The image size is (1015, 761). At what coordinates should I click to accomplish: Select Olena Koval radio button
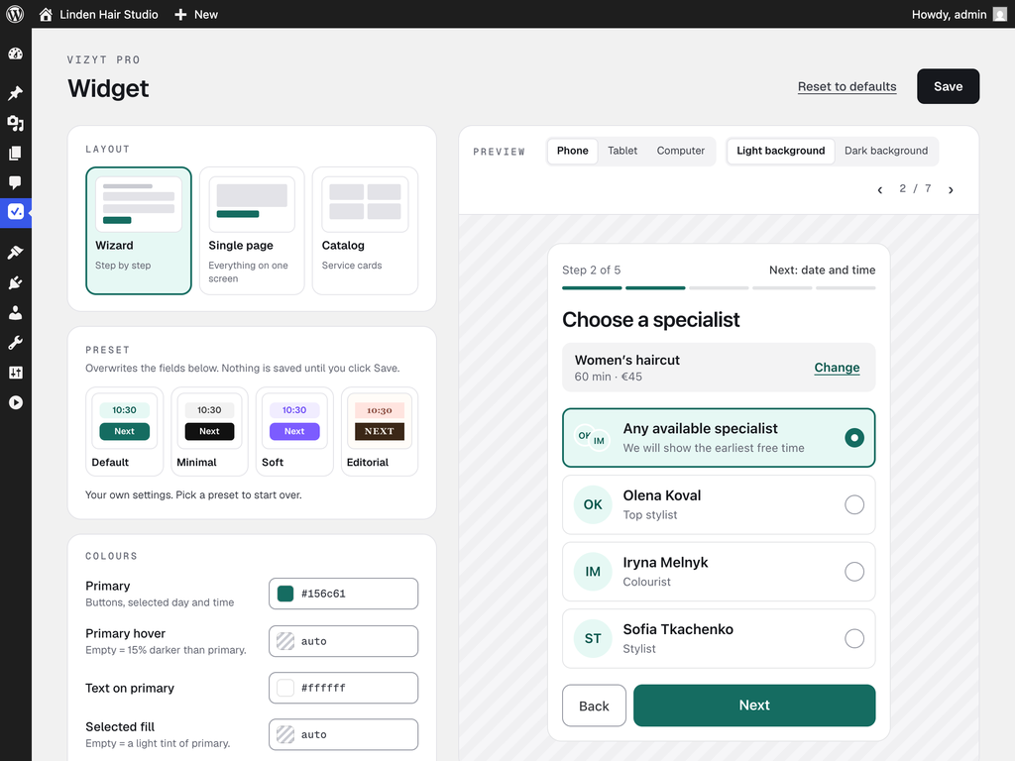(854, 504)
